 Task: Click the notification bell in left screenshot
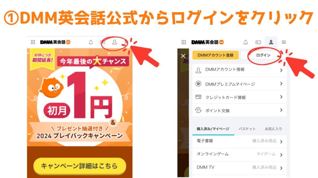[x=91, y=42]
